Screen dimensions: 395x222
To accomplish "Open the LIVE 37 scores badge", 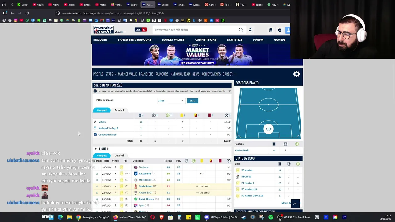I will [140, 30].
